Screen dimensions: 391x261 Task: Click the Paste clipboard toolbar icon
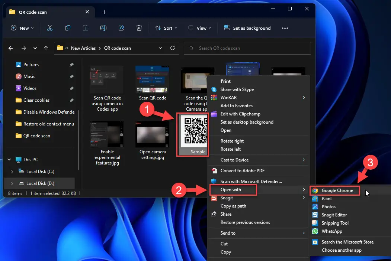[x=86, y=28]
